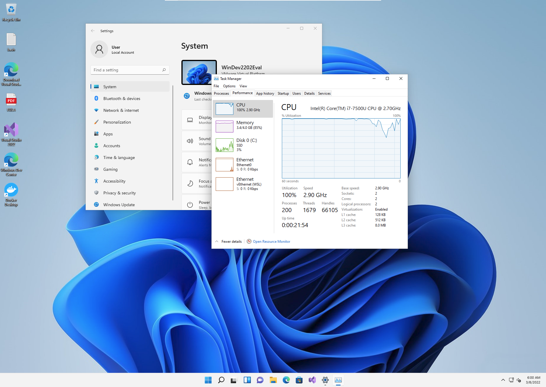Switch to the Processes tab
Viewport: 546px width, 387px height.
click(x=221, y=94)
